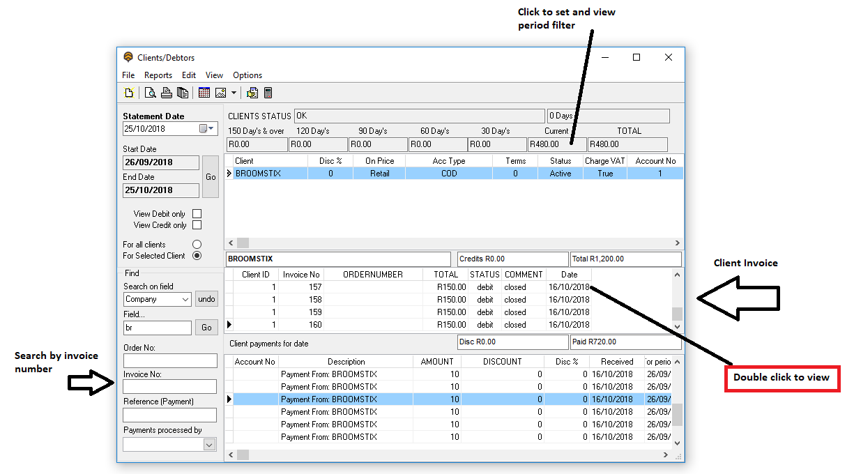Click the payments list vertical scrollbar thumb
Viewport: 854px width, 474px height.
point(677,415)
